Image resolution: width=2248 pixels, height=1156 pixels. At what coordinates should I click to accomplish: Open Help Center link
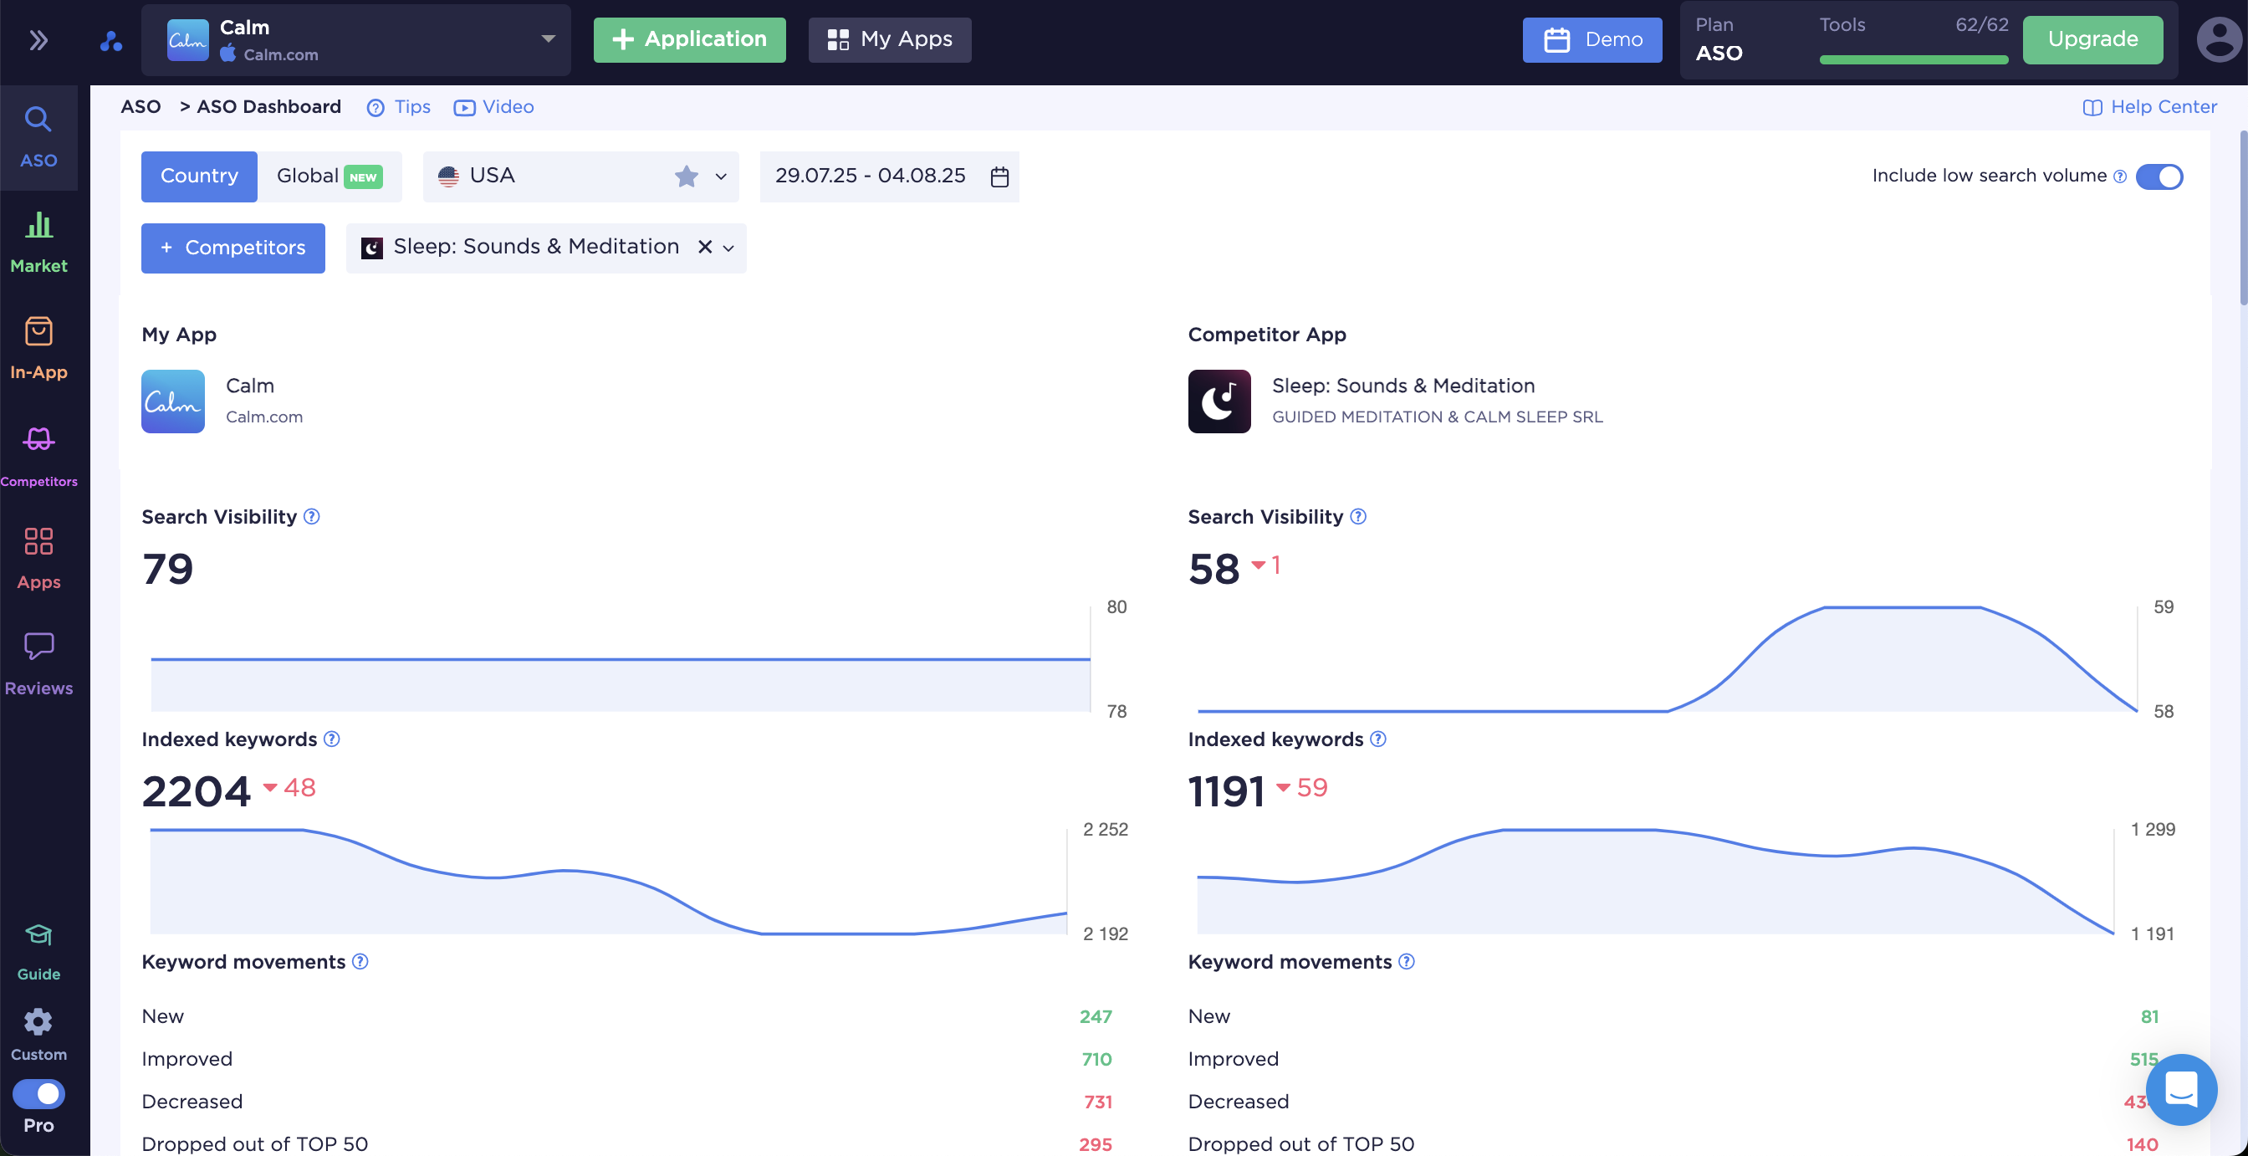[2150, 107]
